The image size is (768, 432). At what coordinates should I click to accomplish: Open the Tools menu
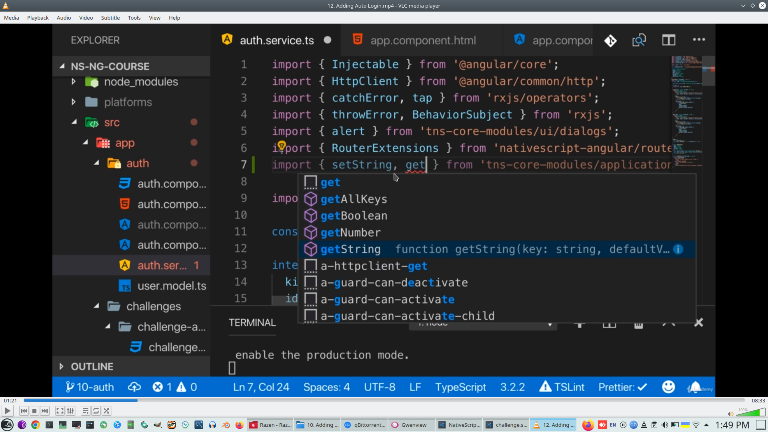pos(134,18)
